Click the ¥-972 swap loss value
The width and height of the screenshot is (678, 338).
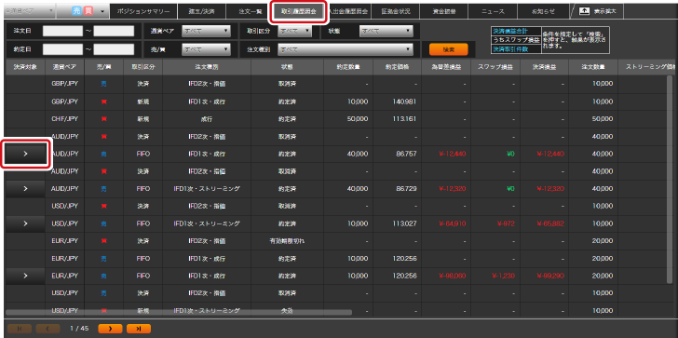(x=505, y=223)
